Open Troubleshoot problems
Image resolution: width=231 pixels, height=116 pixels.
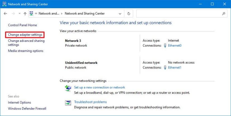pos(91,102)
